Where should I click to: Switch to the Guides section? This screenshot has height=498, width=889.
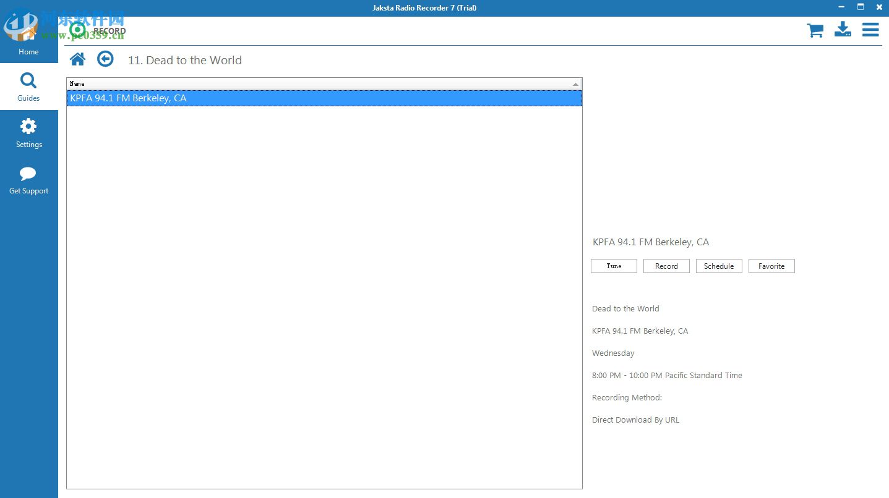[x=28, y=87]
